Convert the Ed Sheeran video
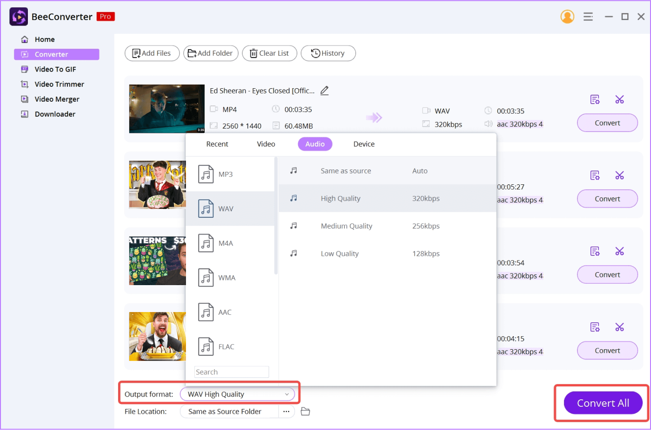The height and width of the screenshot is (430, 651). 607,123
